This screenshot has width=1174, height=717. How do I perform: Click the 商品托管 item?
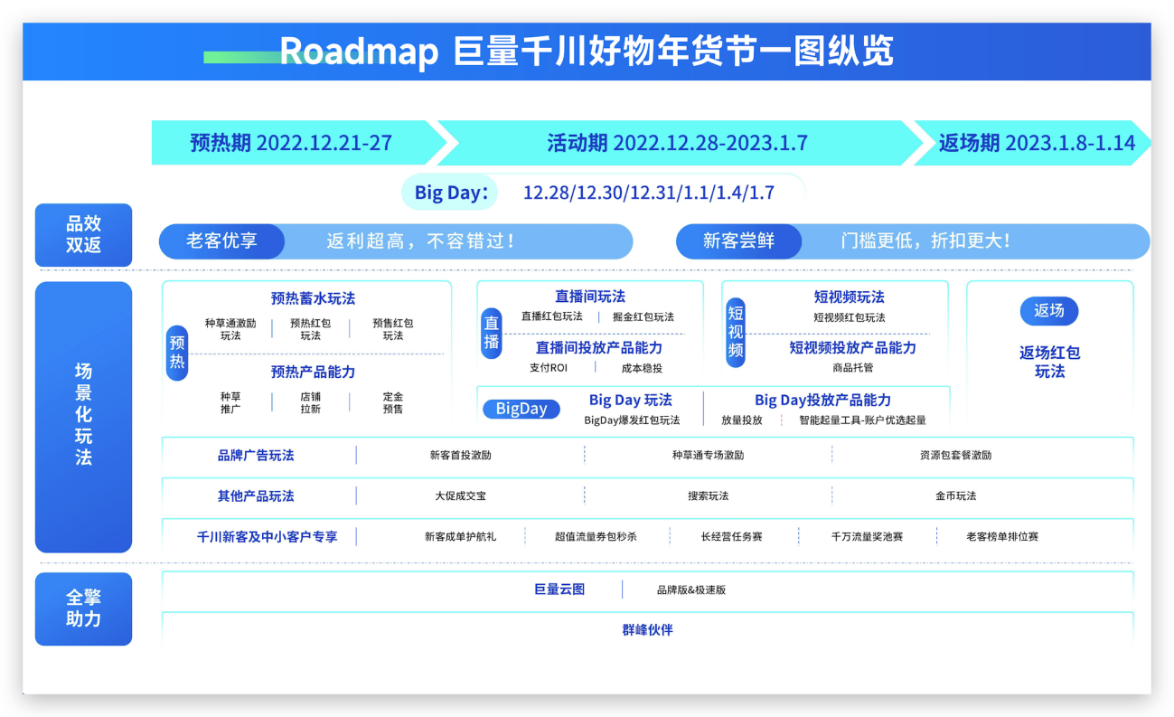(852, 368)
